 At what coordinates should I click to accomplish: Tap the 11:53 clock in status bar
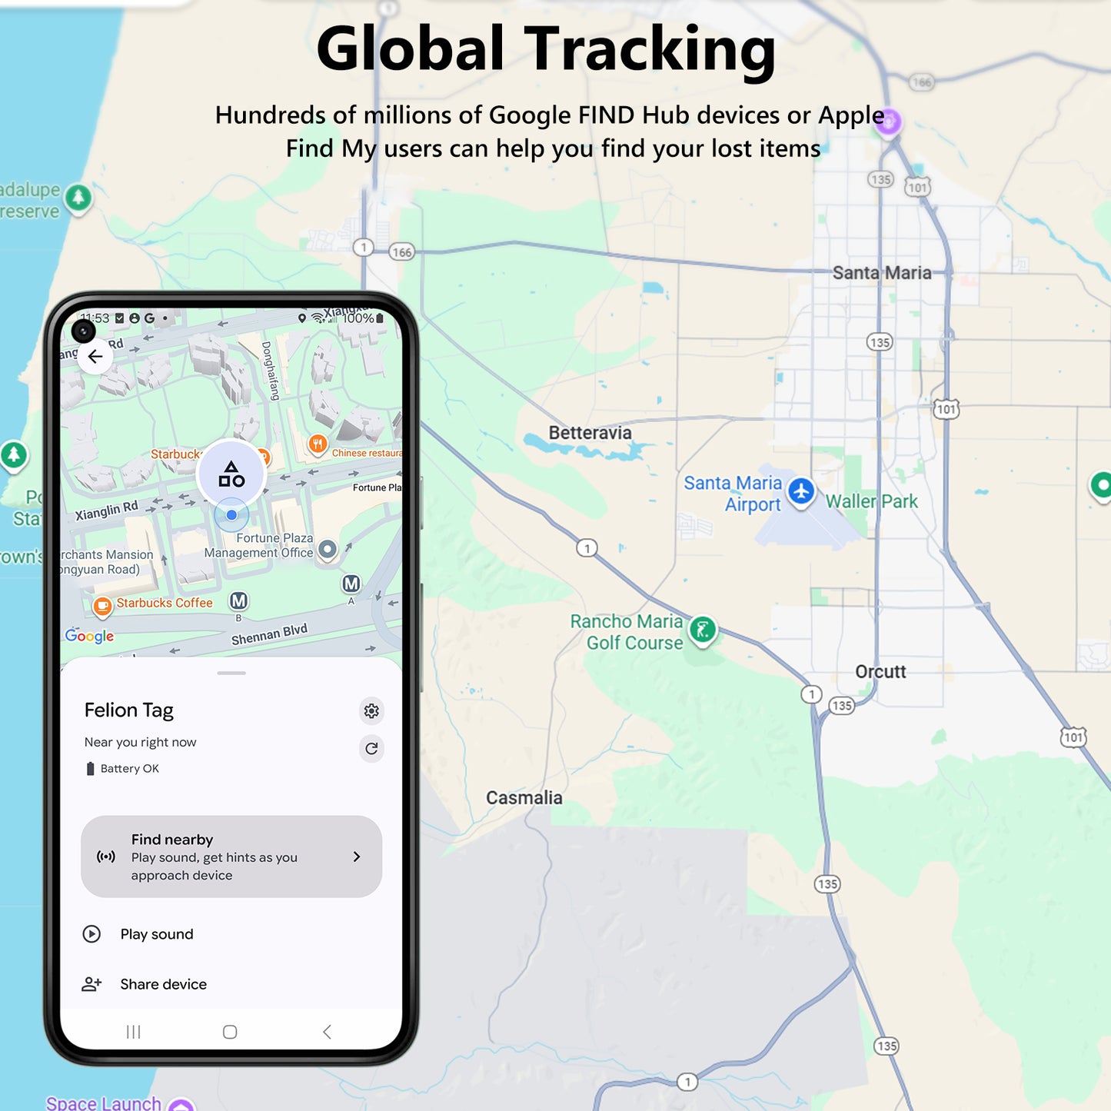pos(95,318)
